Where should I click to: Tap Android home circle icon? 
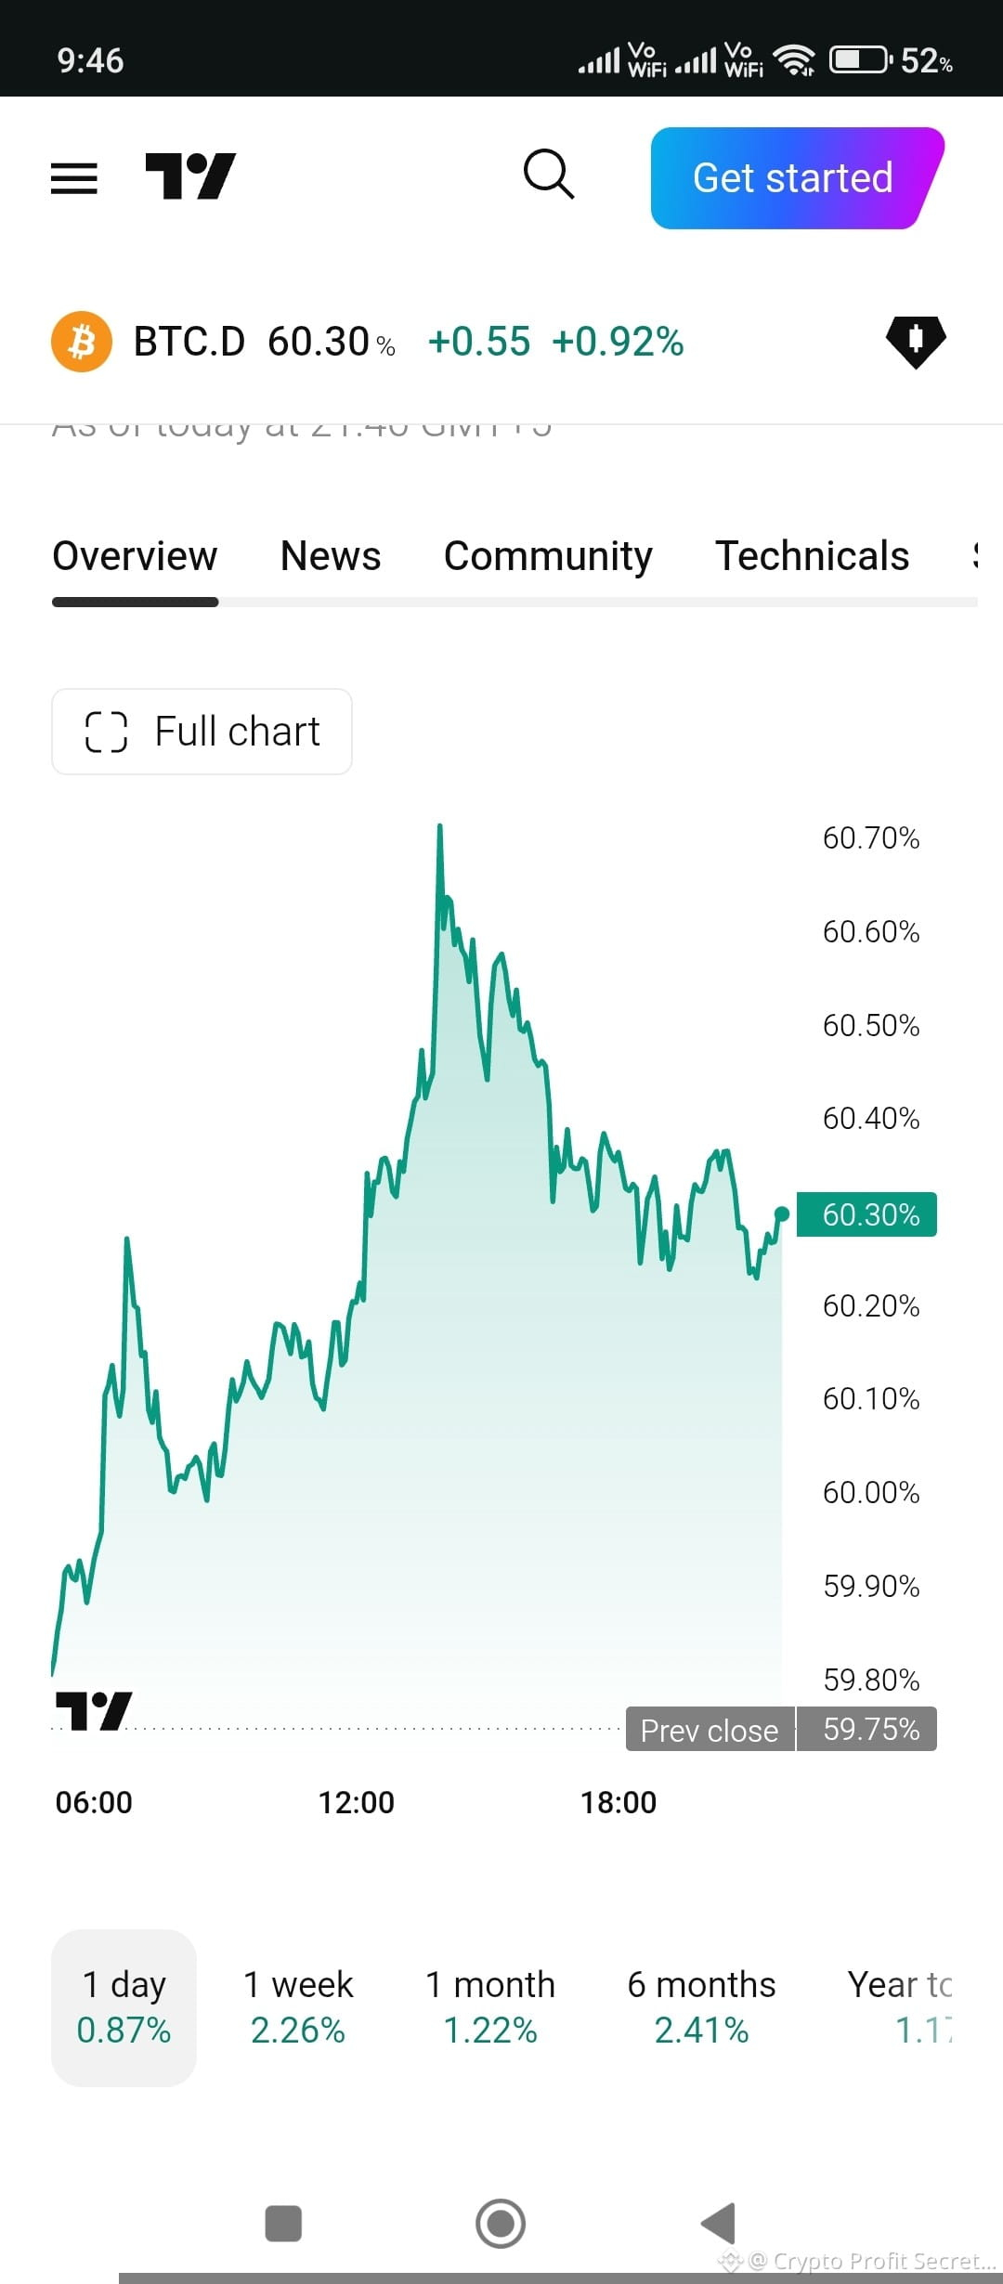(x=501, y=2224)
